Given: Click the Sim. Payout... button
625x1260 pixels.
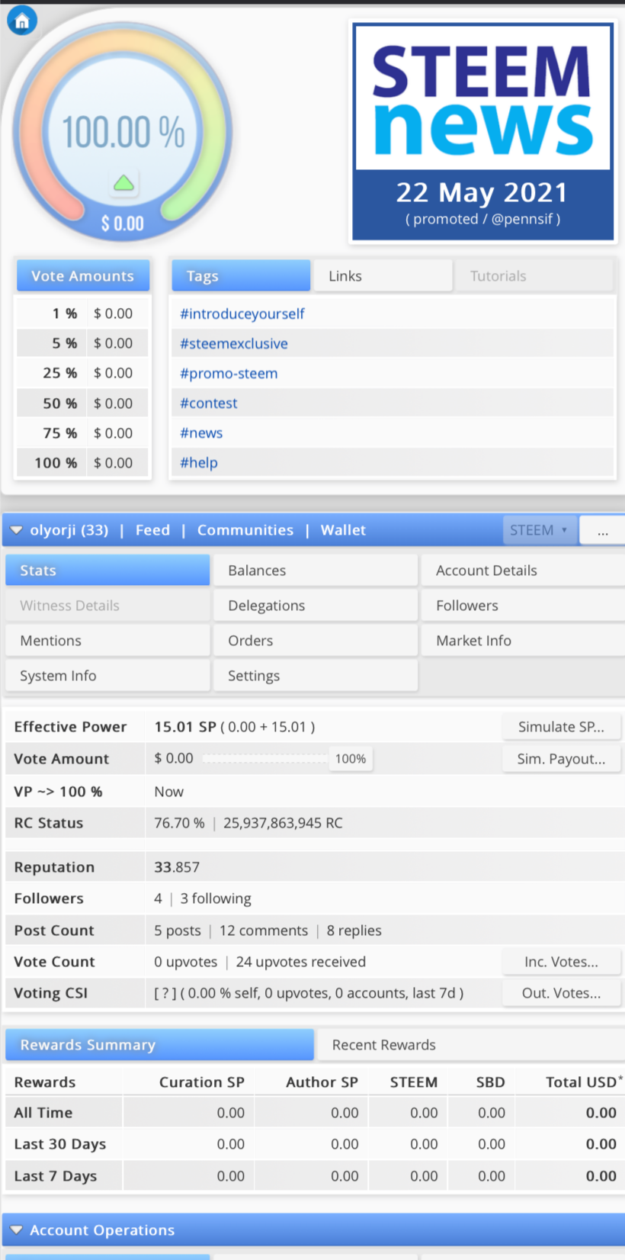Looking at the screenshot, I should tap(561, 759).
